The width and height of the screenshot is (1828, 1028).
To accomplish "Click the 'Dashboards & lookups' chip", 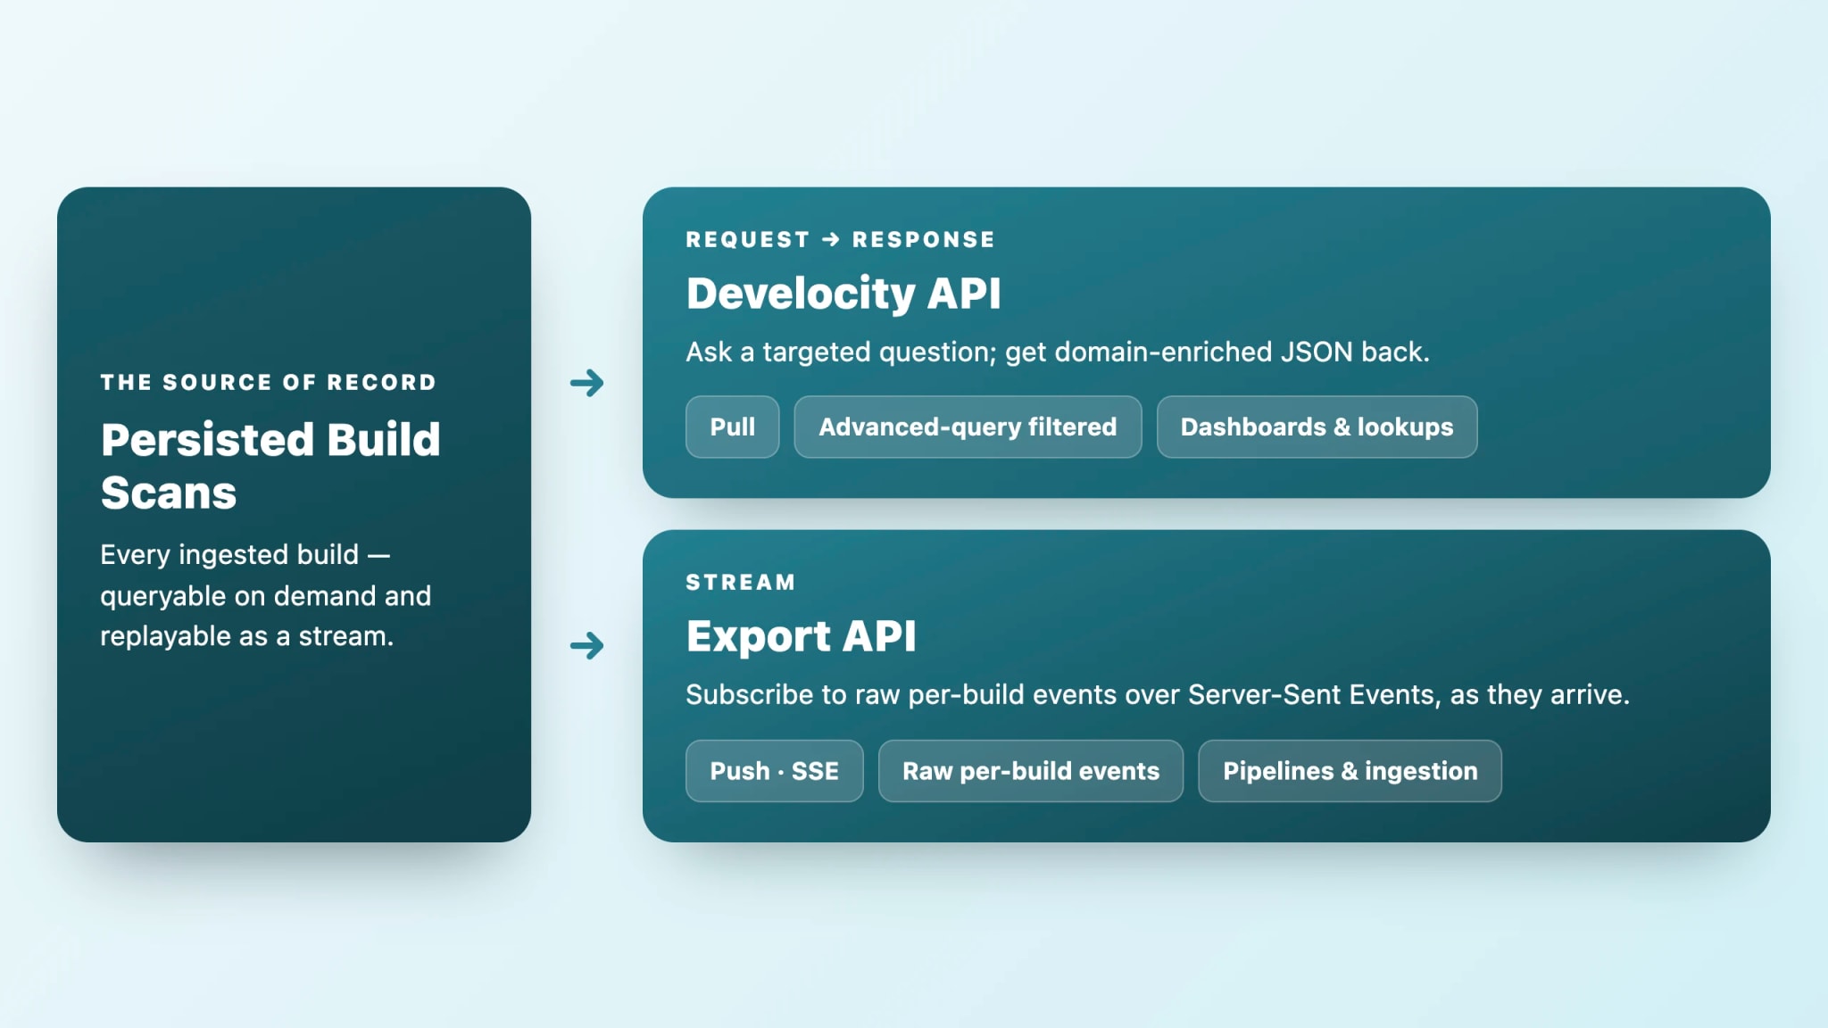I will point(1317,427).
